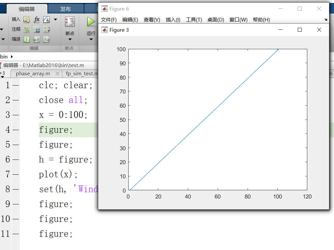Viewport: 334px width, 250px height.
Task: Click the dock arrow in Figure 6 menubar
Action: point(326,19)
